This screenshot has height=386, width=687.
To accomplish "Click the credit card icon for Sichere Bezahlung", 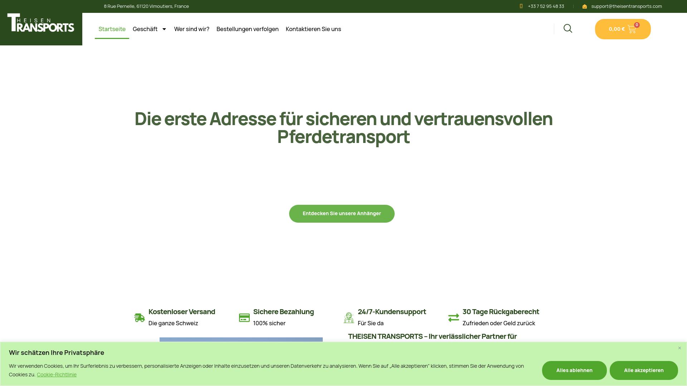I will 244,317.
